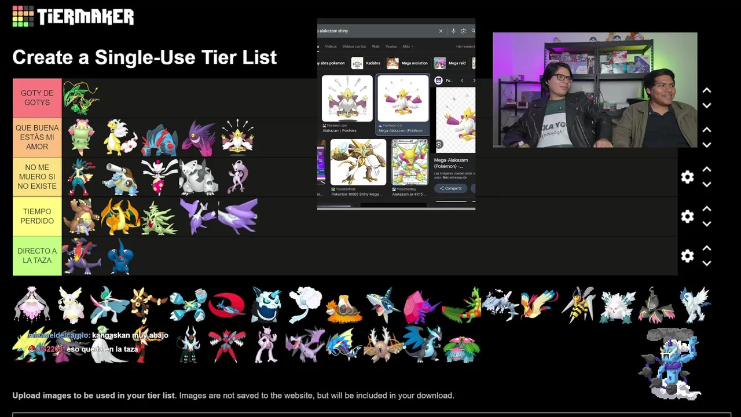
Task: Move TIEMPO PERDIDO row down
Action: (x=707, y=224)
